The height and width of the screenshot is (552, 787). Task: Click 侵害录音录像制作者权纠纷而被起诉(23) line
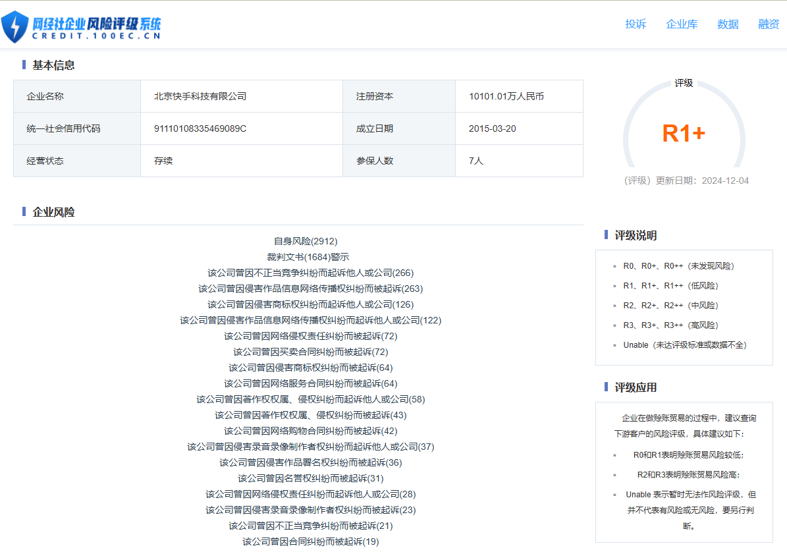coord(311,510)
